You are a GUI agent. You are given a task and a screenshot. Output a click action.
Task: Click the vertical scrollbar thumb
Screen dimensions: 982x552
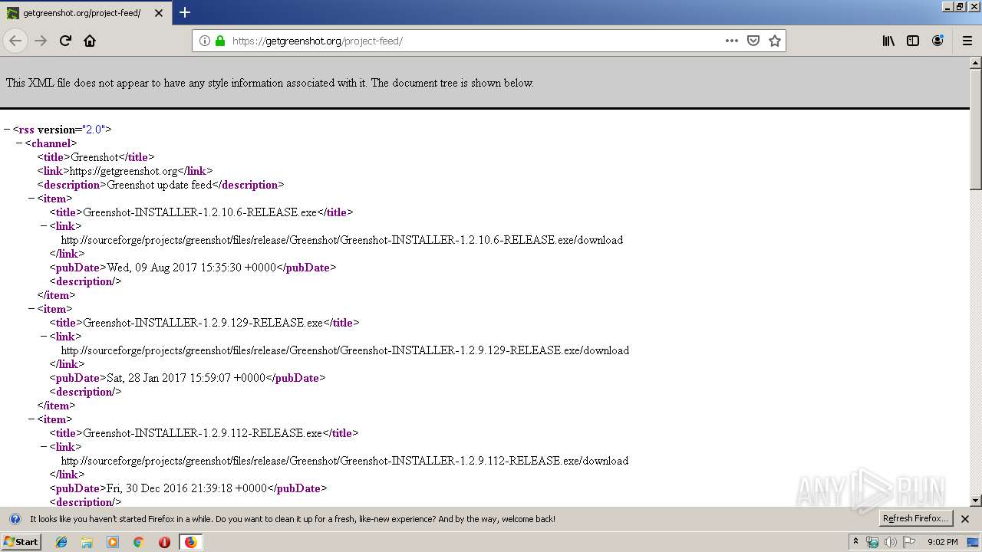click(976, 128)
